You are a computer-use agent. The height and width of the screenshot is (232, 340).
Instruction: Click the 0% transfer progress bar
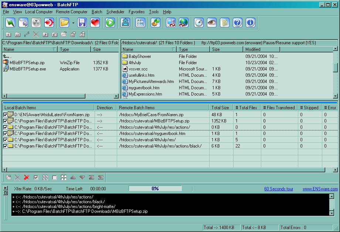tap(155, 188)
